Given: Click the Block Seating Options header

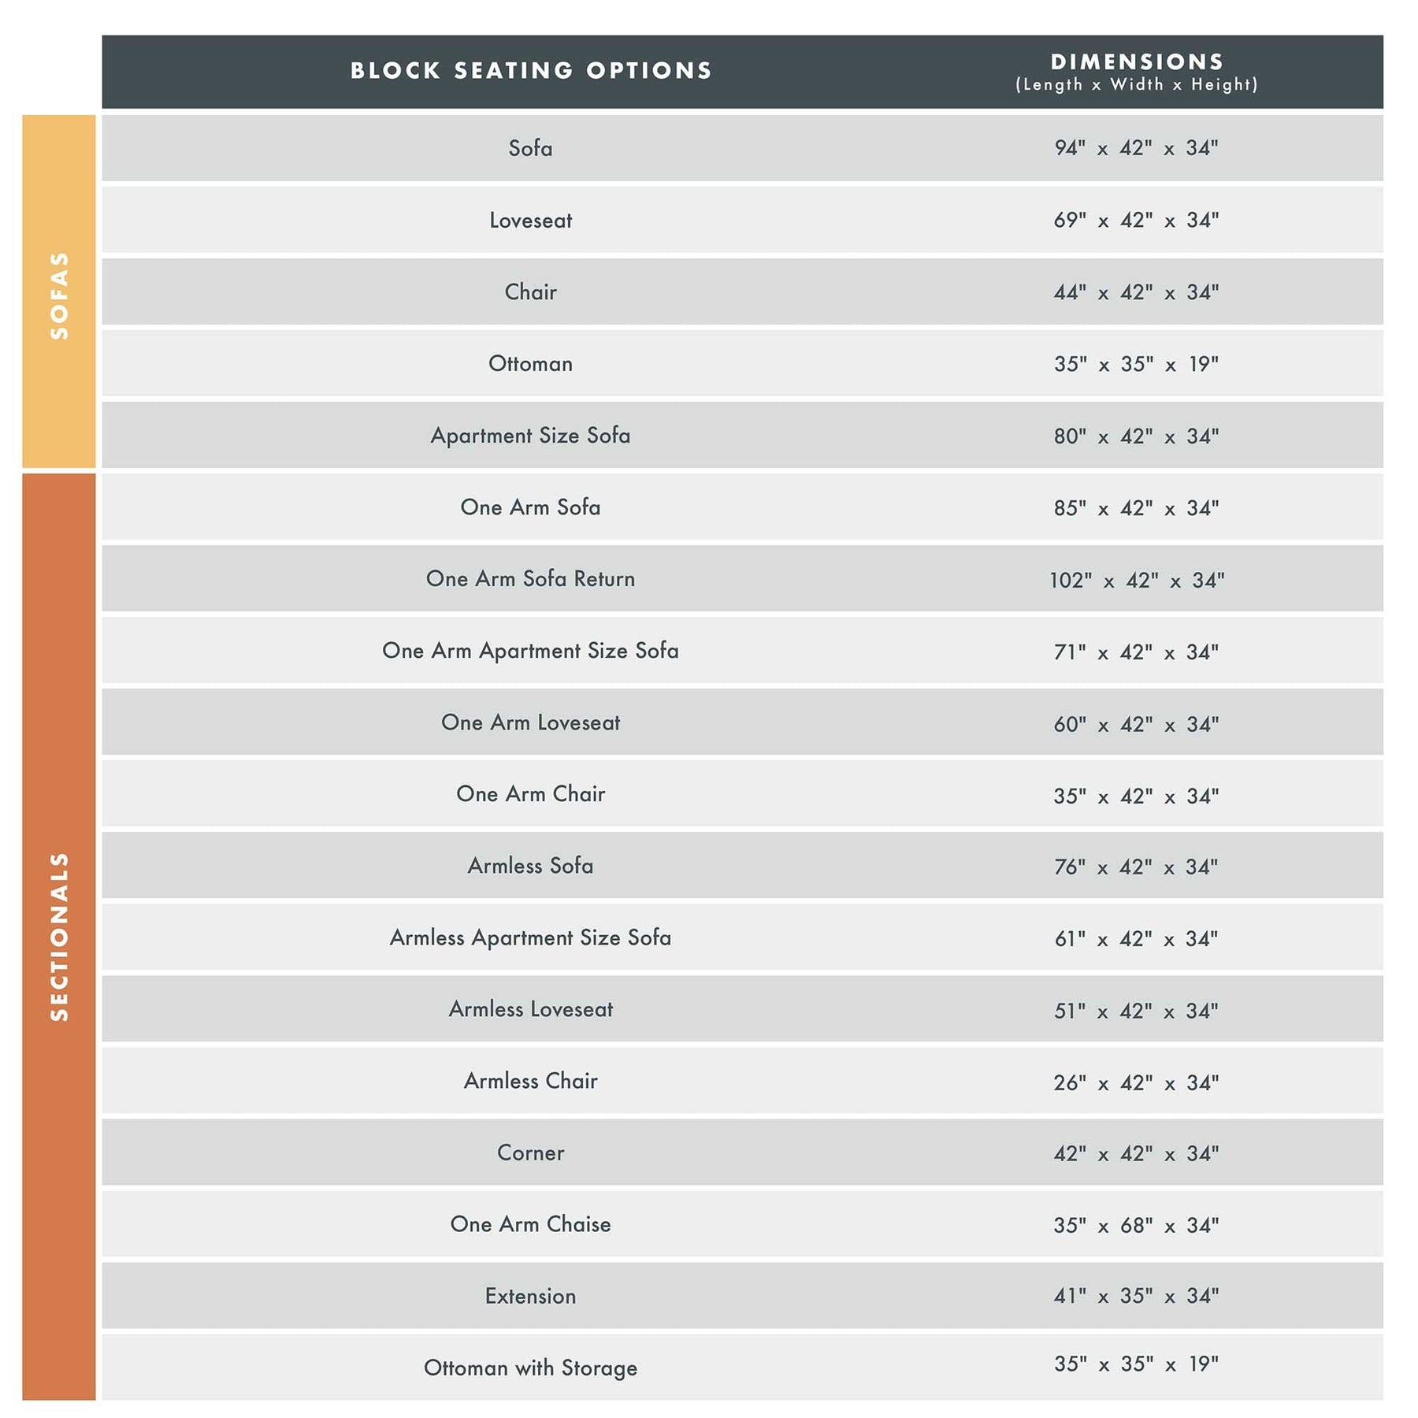Looking at the screenshot, I should (x=531, y=71).
